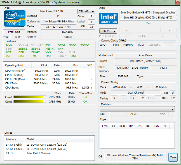Click the CPU name field Intel Core i7-3517U
The width and height of the screenshot is (181, 165).
coord(51,11)
